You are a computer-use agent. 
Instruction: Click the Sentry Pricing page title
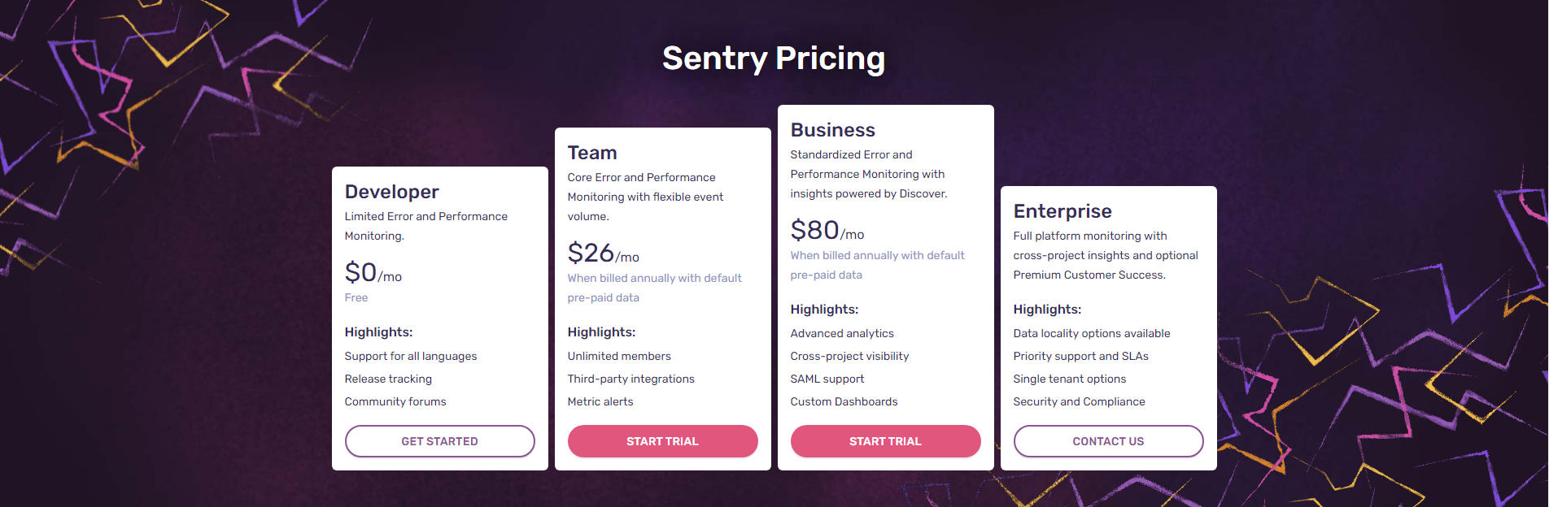(x=774, y=58)
